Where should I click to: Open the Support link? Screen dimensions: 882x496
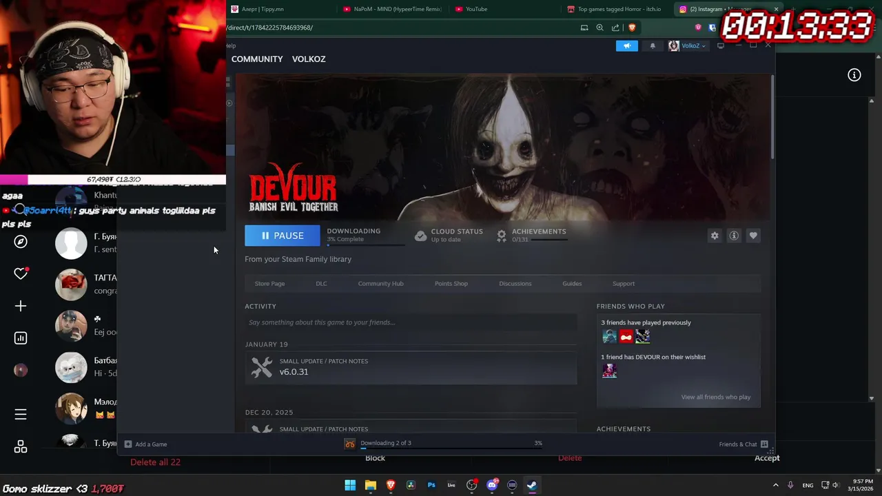[x=624, y=283]
